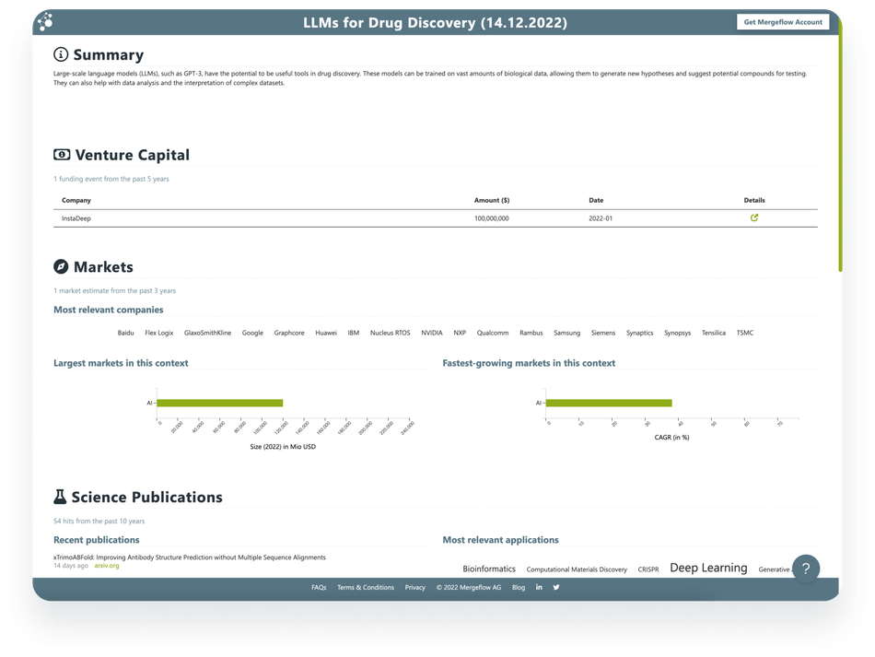Select GlaxoSmithKline company tag

207,333
